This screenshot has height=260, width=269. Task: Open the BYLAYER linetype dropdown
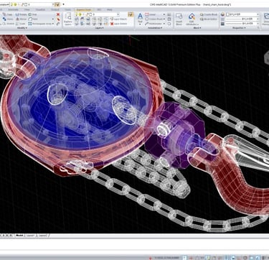tap(242, 19)
